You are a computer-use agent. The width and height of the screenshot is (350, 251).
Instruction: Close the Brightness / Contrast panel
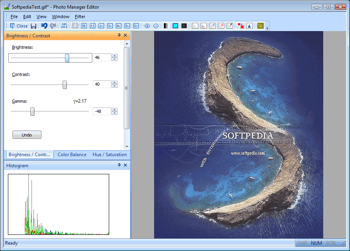(x=125, y=35)
